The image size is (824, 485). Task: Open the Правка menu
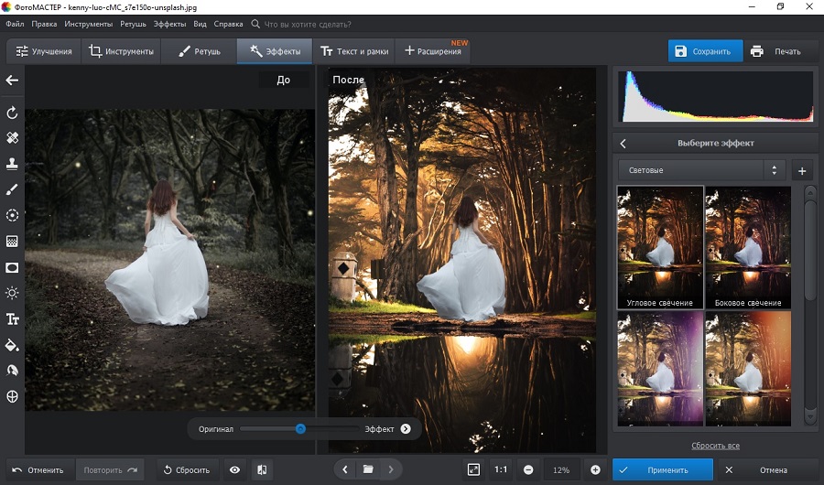coord(44,24)
